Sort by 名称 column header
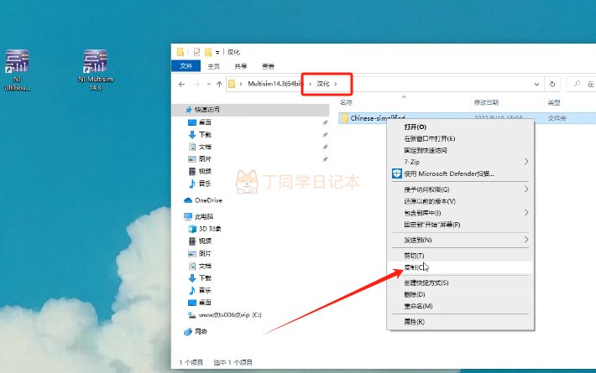 [x=347, y=102]
